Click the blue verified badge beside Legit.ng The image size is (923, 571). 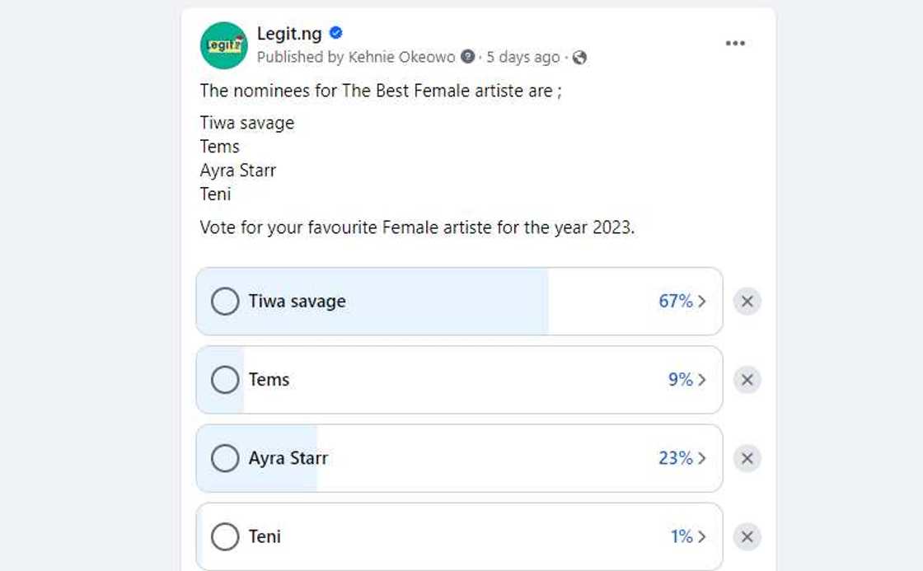pyautogui.click(x=335, y=34)
